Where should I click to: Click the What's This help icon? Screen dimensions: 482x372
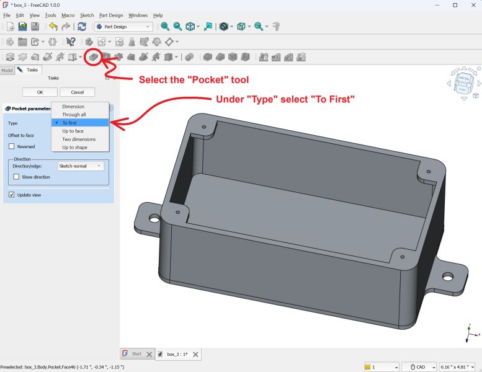pyautogui.click(x=71, y=42)
